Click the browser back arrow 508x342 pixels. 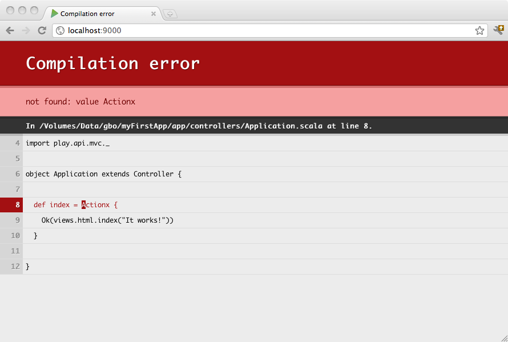tap(10, 30)
